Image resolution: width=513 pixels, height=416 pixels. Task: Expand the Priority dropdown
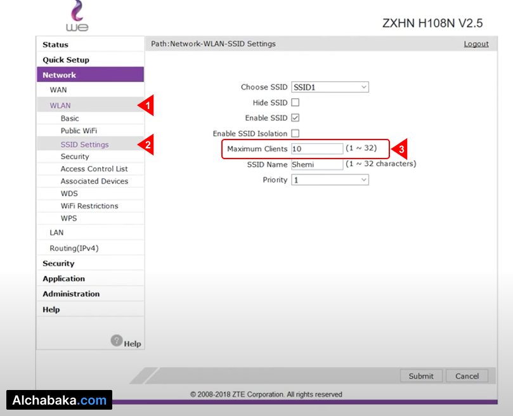[x=330, y=180]
